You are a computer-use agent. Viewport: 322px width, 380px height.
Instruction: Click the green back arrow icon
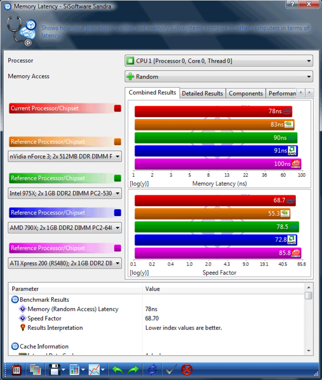118,370
